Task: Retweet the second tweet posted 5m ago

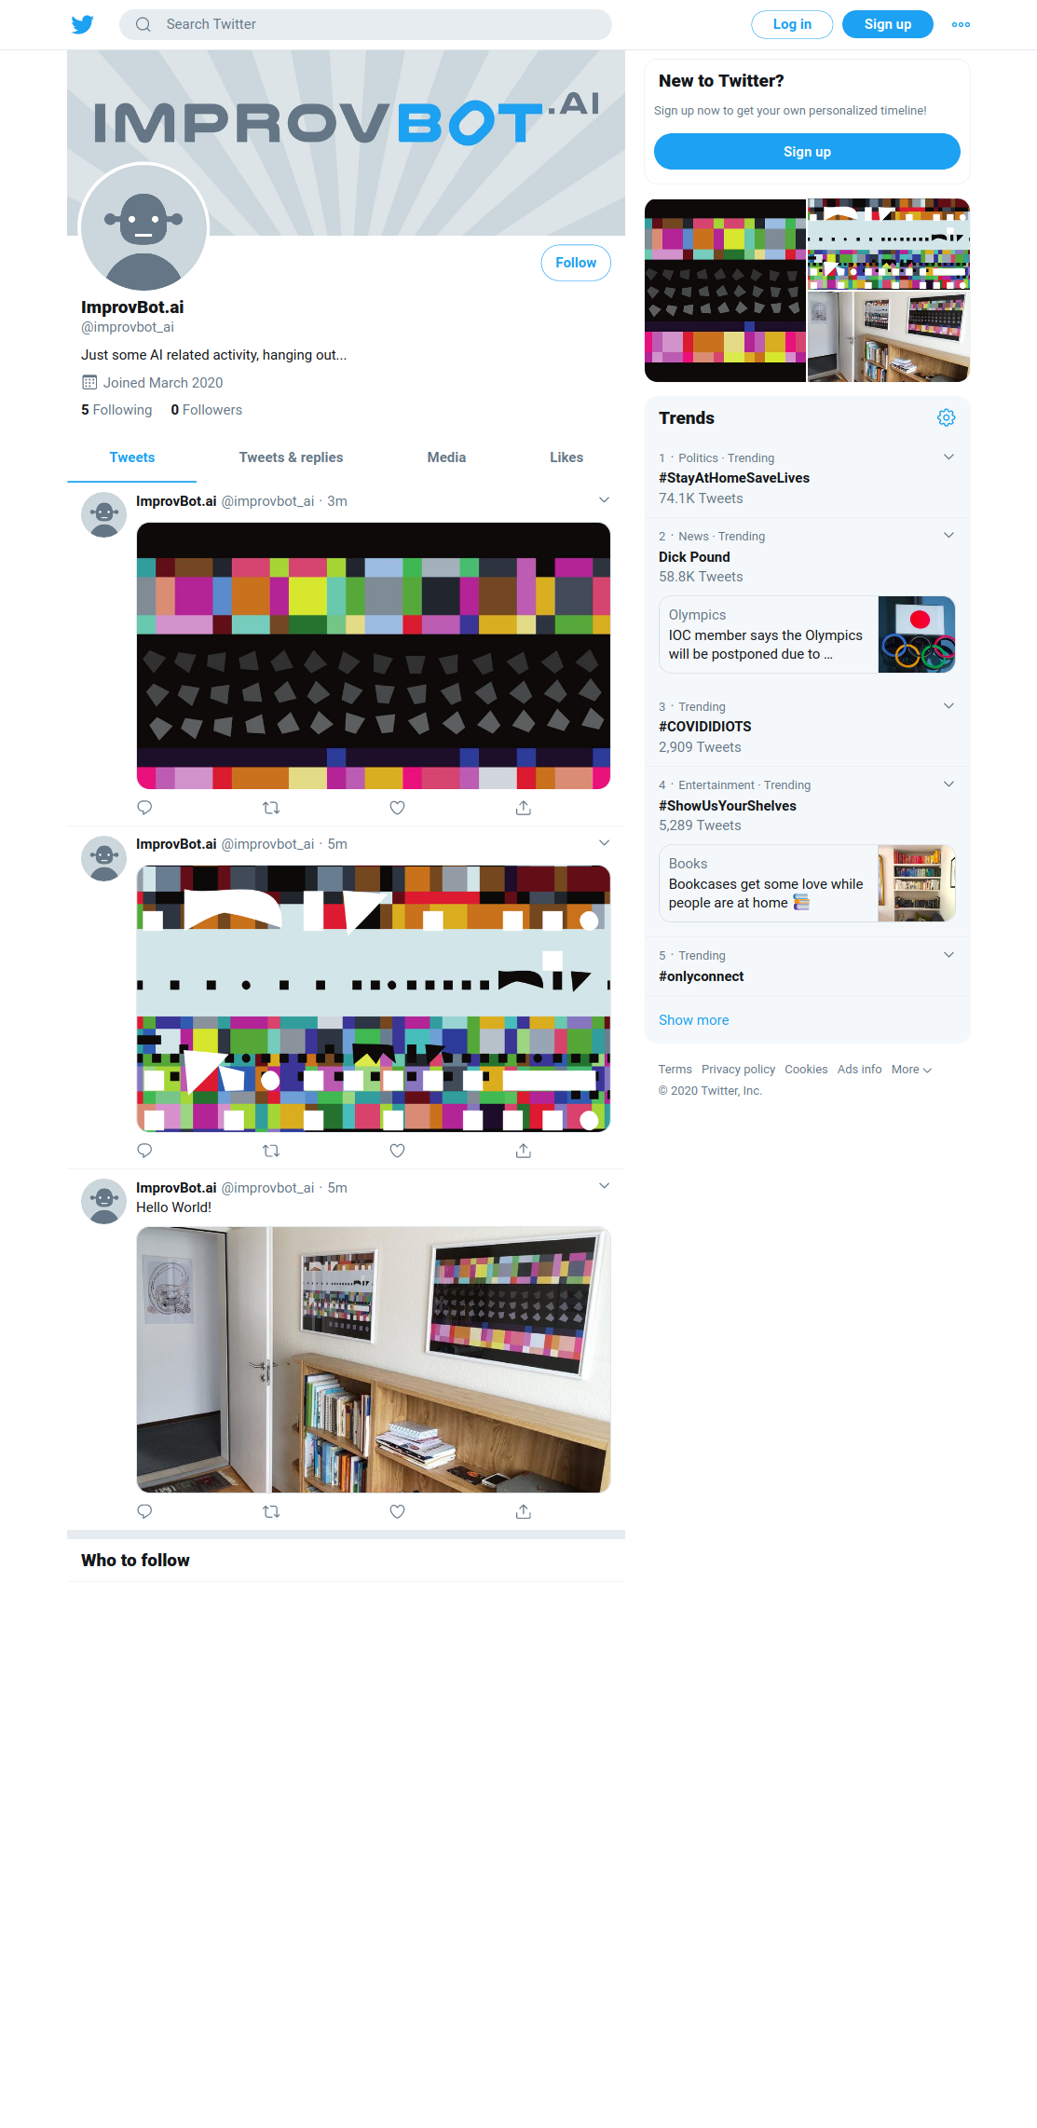Action: tap(271, 1151)
